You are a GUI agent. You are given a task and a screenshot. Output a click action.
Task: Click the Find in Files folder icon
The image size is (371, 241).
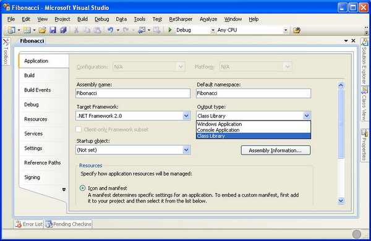296,30
